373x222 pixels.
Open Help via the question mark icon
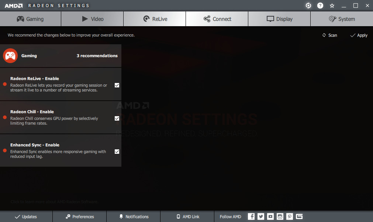[x=320, y=6]
